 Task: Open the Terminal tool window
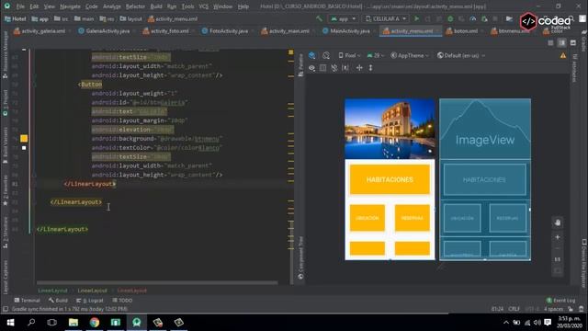click(27, 301)
